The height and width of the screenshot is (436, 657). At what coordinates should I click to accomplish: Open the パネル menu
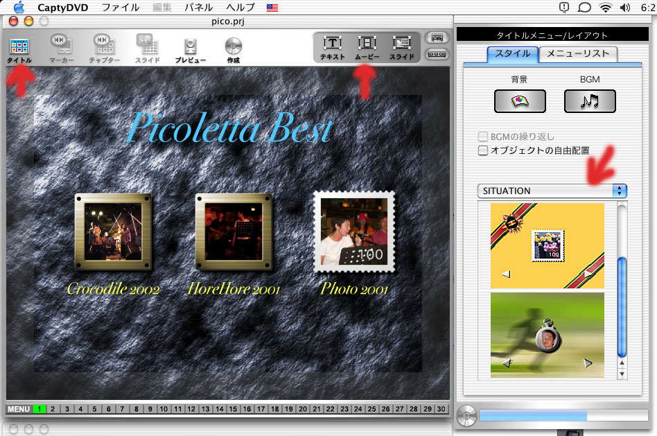pos(198,7)
